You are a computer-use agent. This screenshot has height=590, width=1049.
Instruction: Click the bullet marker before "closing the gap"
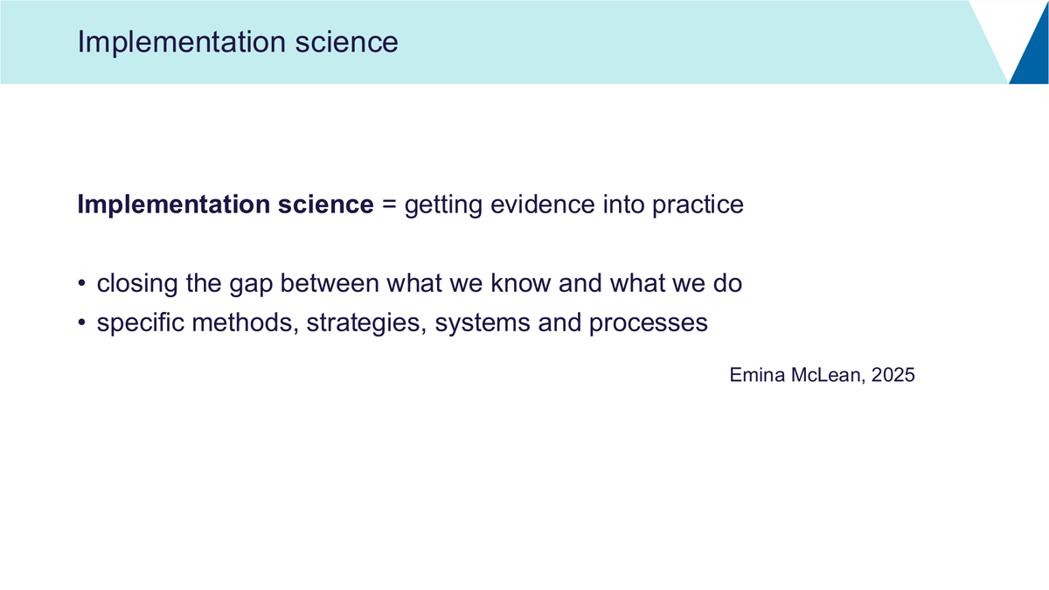pos(81,285)
